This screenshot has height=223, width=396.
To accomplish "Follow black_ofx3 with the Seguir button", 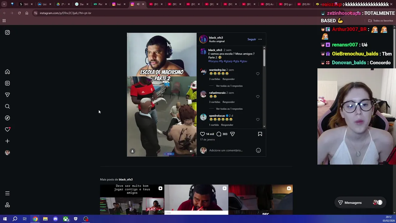I will coord(252,39).
